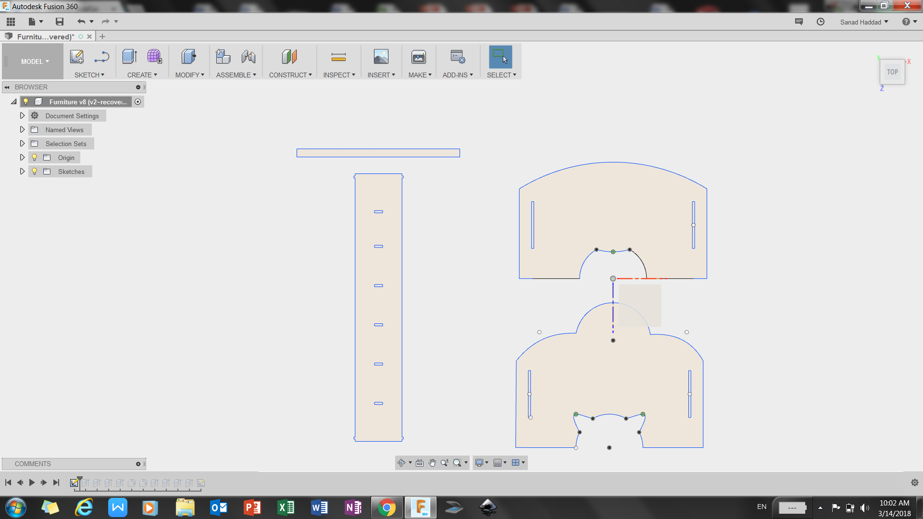Open the MODEL workspace dropdown

35,62
